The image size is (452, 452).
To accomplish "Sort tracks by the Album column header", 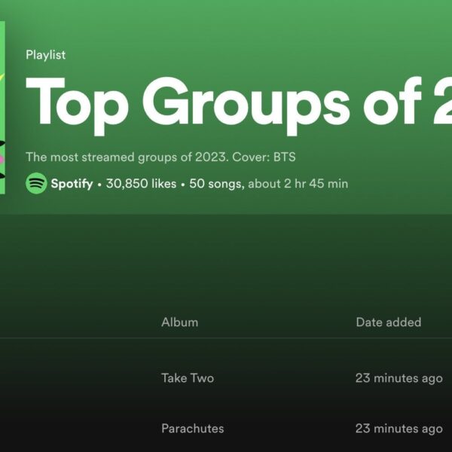I will pyautogui.click(x=179, y=322).
